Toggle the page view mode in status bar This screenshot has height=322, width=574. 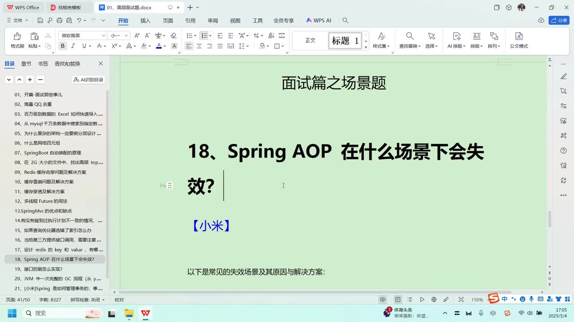[398, 300]
